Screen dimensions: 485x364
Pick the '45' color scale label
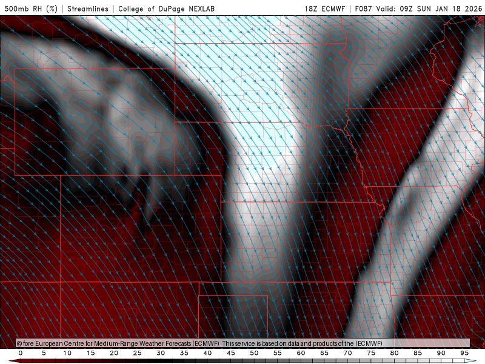[231, 353]
